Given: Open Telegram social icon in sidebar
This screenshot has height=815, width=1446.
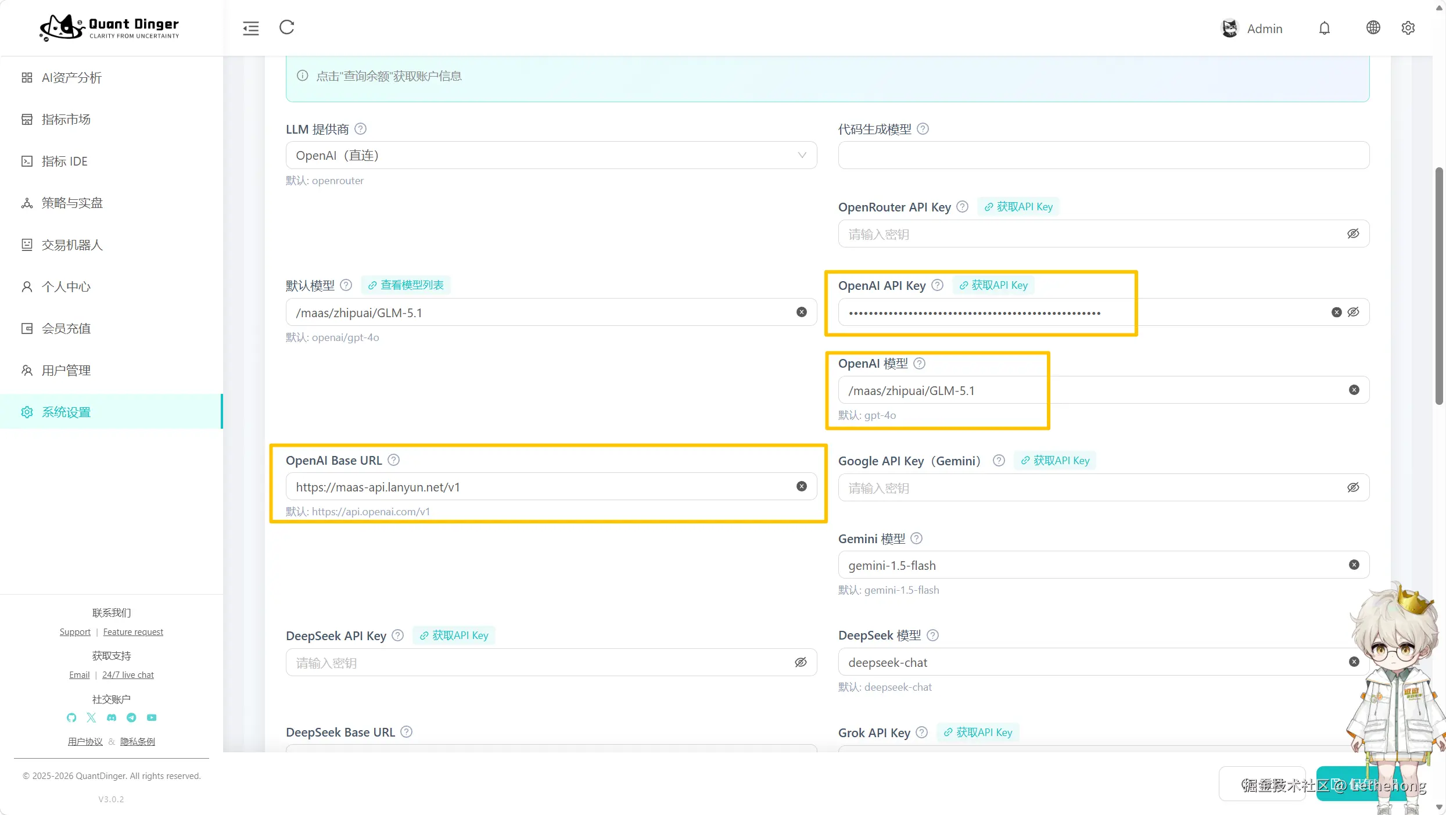Looking at the screenshot, I should pyautogui.click(x=131, y=717).
